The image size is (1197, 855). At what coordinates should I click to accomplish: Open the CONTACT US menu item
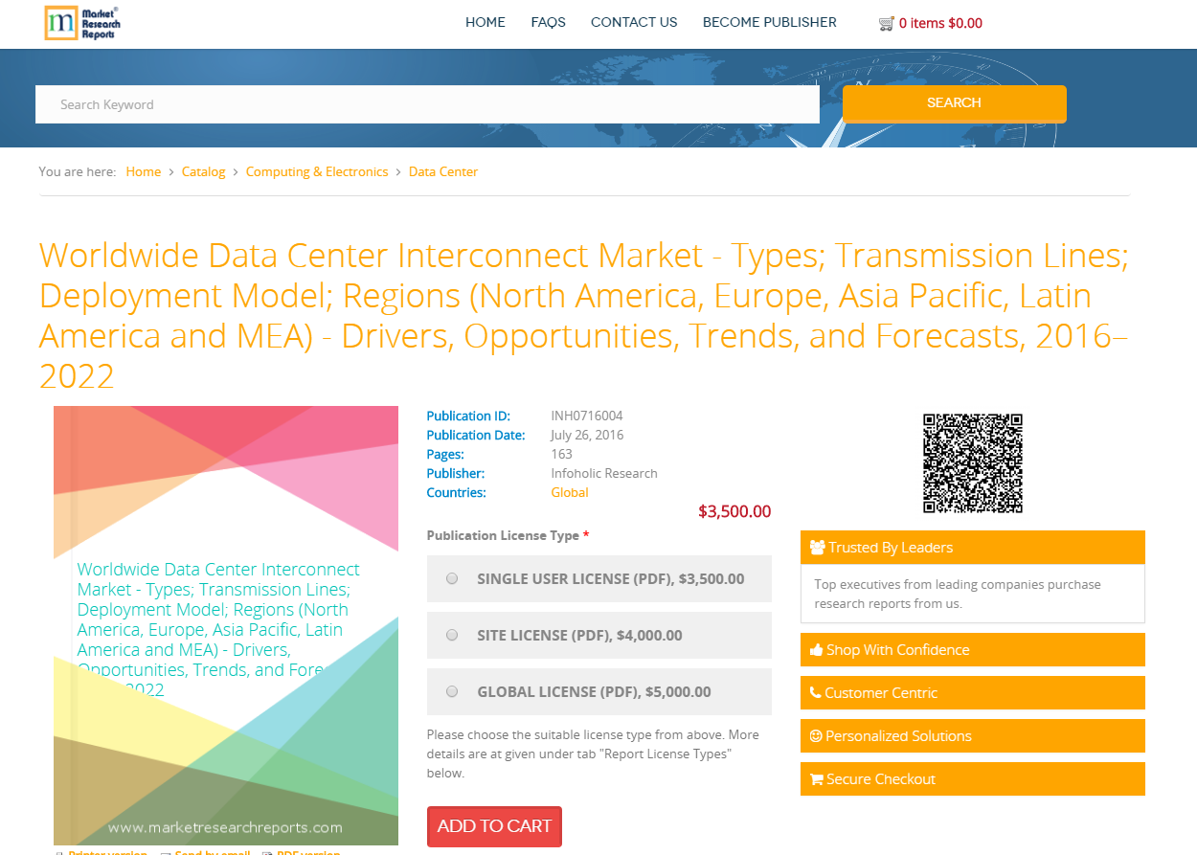click(x=634, y=22)
